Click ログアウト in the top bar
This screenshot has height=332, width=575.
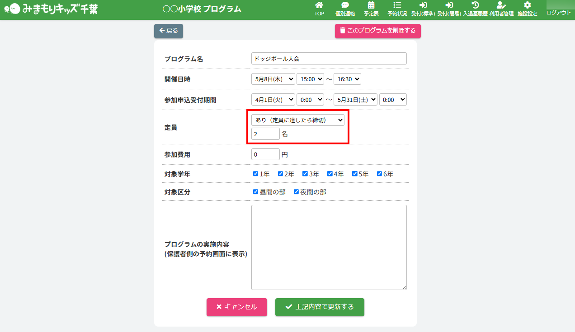tap(559, 13)
